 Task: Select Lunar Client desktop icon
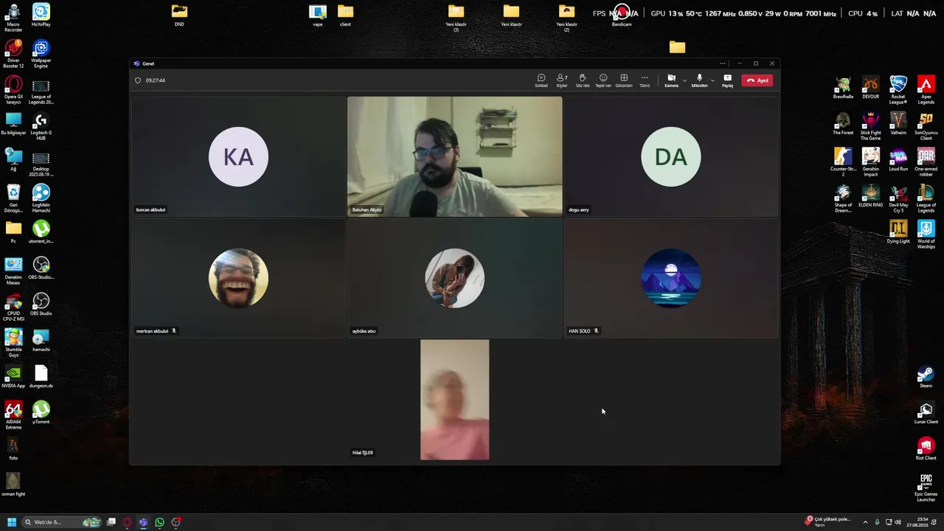point(926,413)
